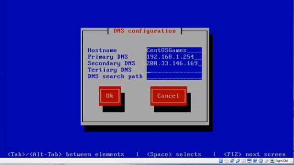Click the Cancel button

pyautogui.click(x=169, y=96)
